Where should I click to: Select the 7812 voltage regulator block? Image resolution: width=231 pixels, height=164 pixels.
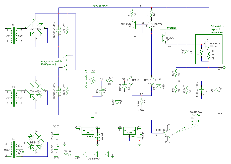click(x=88, y=131)
